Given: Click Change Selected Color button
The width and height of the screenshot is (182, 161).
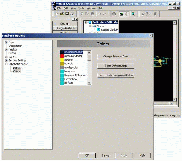Looking at the screenshot, I should (x=116, y=57).
